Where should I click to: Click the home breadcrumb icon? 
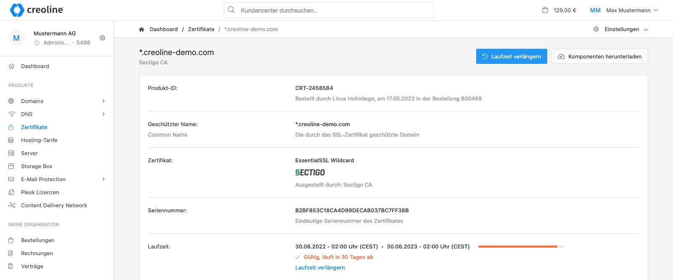tap(142, 29)
